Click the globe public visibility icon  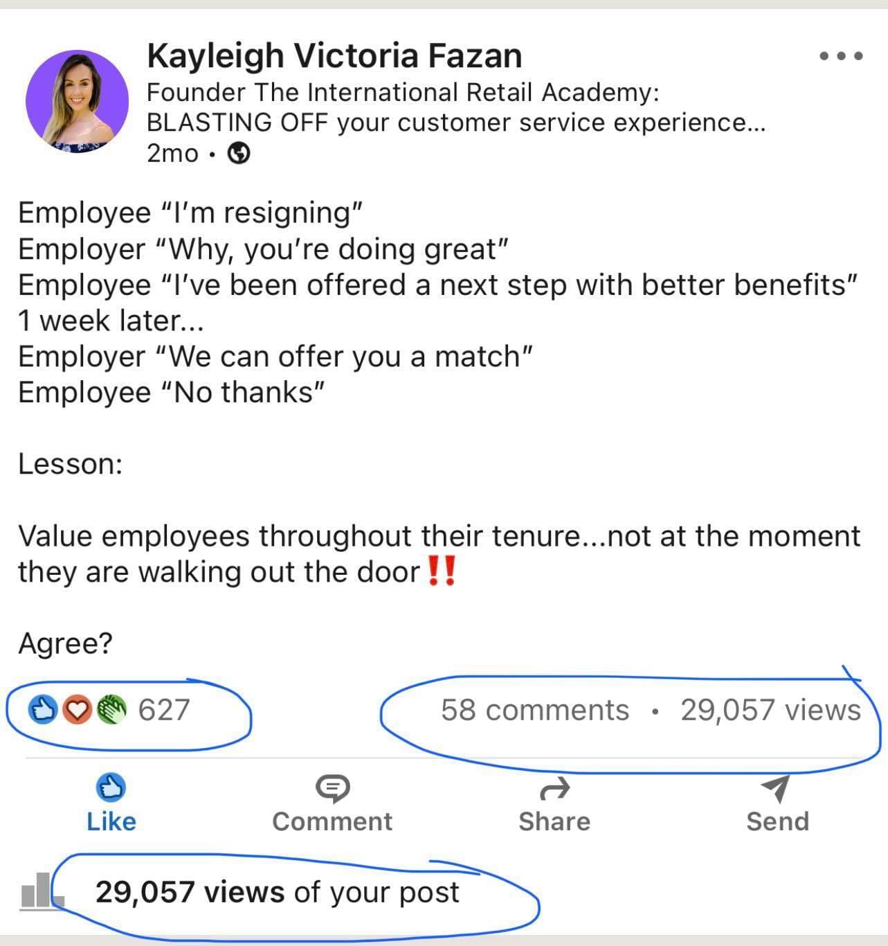coord(239,152)
